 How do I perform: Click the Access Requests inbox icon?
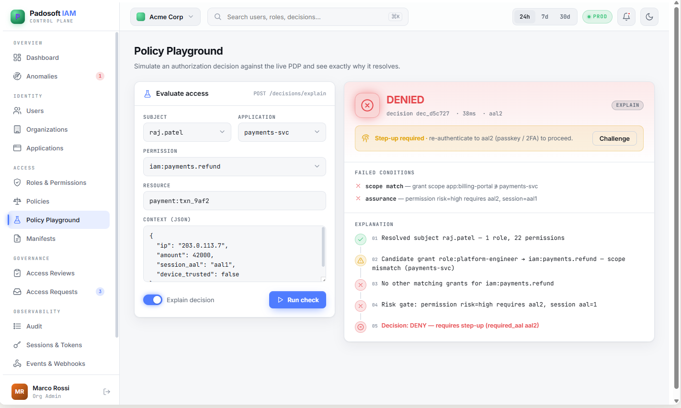[17, 292]
